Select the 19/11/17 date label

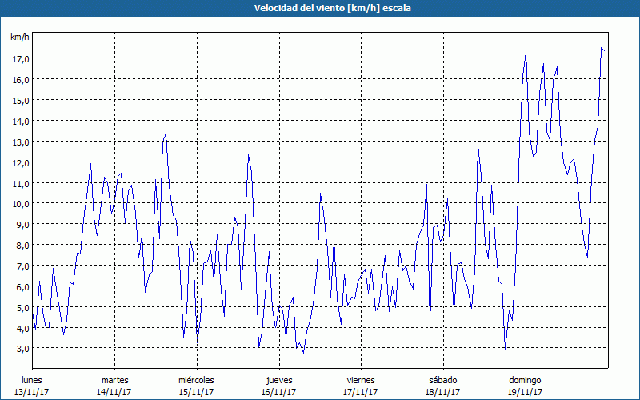tap(525, 392)
